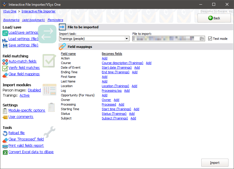Image resolution: width=234 pixels, height=169 pixels.
Task: Navigate to VSys One breadcrumb
Action: (10, 11)
